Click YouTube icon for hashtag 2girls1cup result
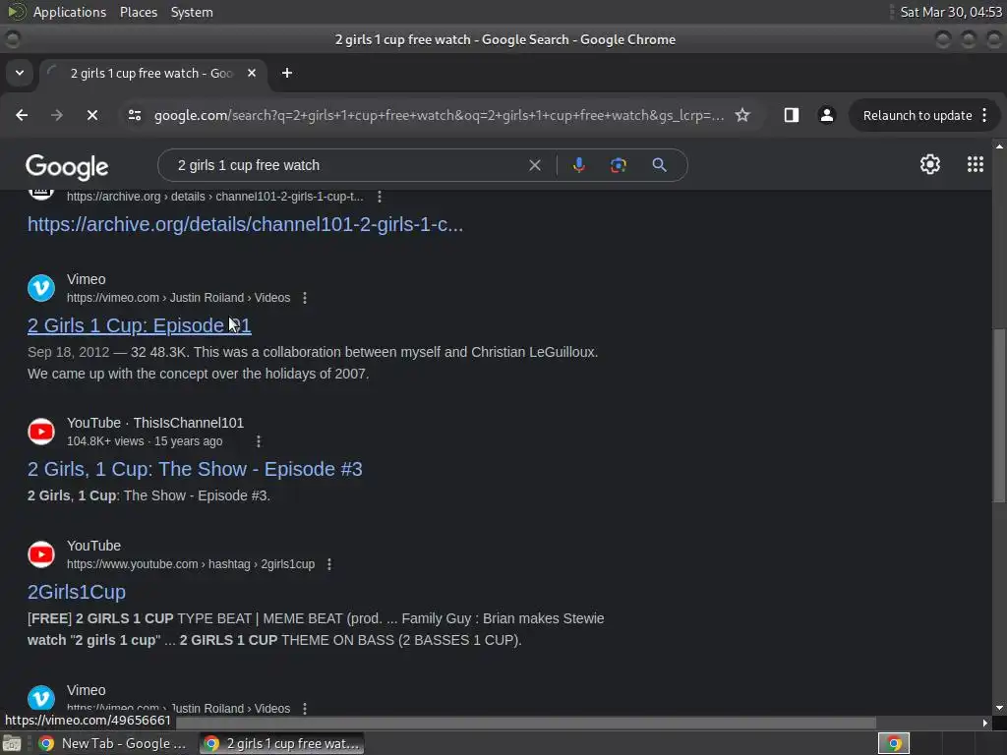This screenshot has width=1007, height=755. pyautogui.click(x=41, y=554)
